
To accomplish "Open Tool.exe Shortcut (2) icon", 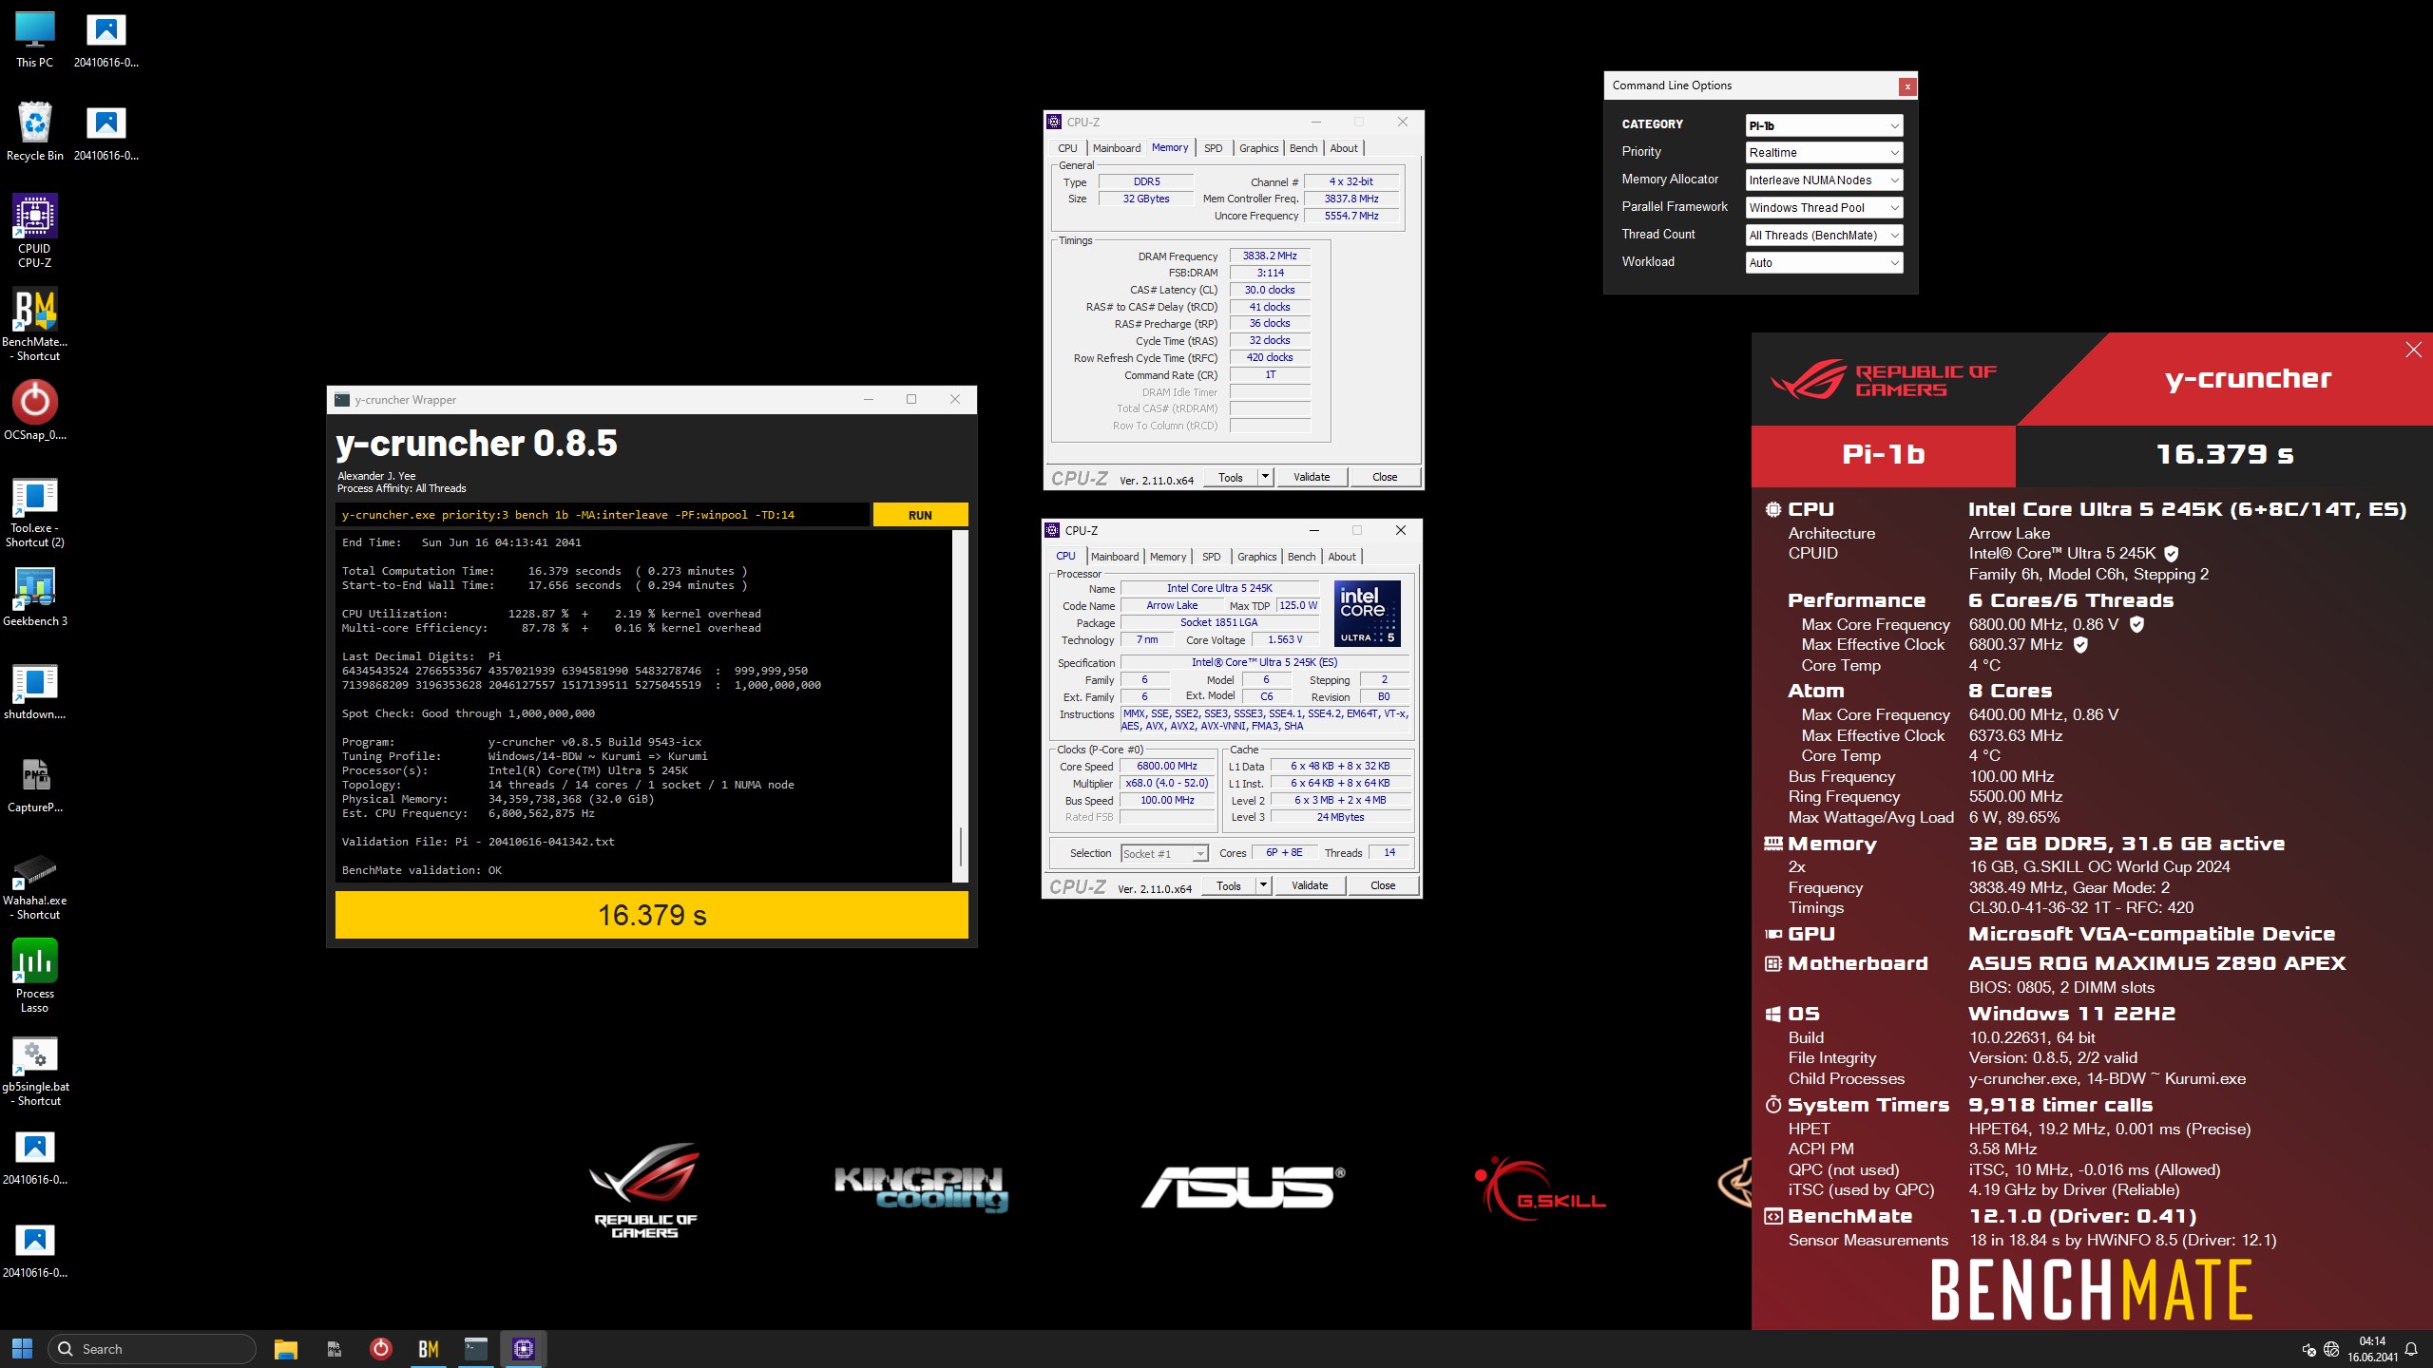I will click(35, 513).
